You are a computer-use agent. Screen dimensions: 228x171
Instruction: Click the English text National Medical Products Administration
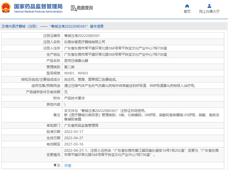point(38,12)
